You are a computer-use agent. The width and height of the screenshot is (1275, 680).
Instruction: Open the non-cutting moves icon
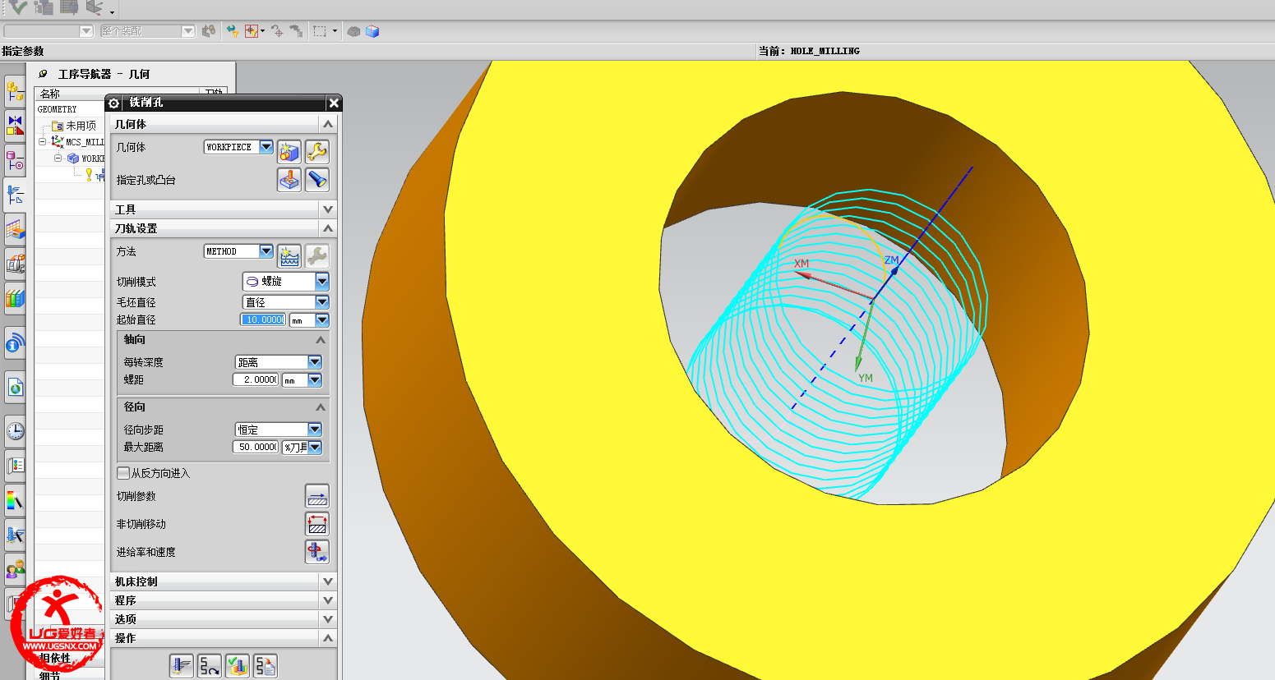tap(317, 524)
